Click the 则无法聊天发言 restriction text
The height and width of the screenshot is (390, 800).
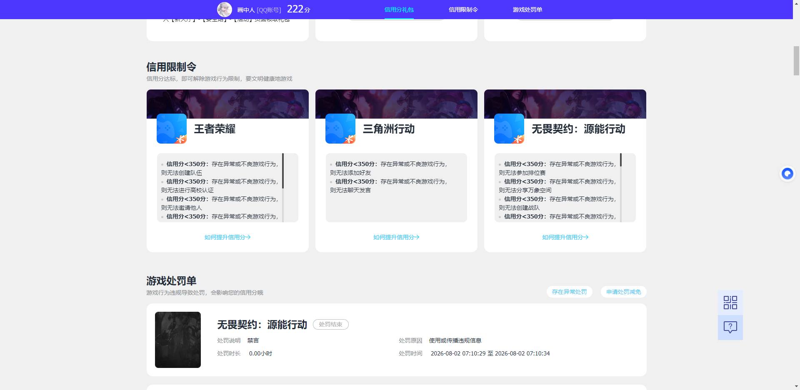(350, 190)
